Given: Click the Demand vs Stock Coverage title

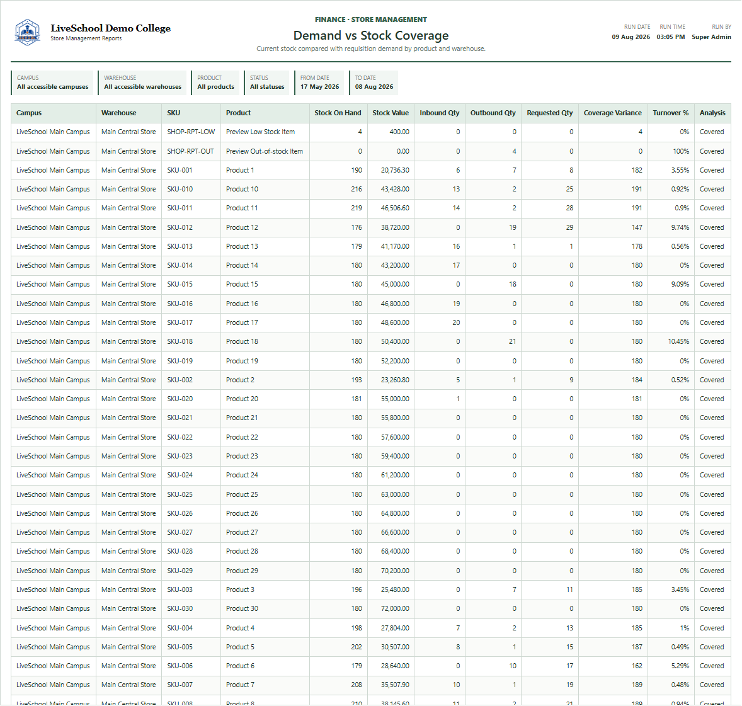Looking at the screenshot, I should point(371,35).
